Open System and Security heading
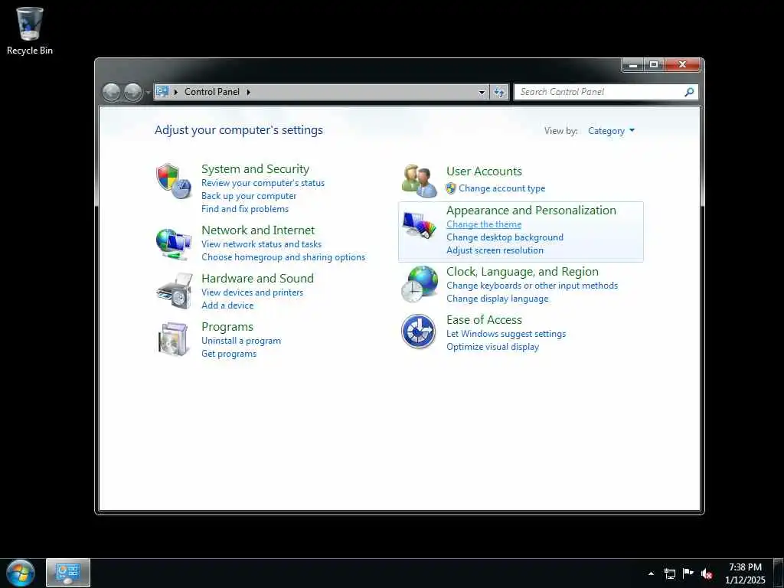Image resolution: width=784 pixels, height=588 pixels. coord(256,169)
